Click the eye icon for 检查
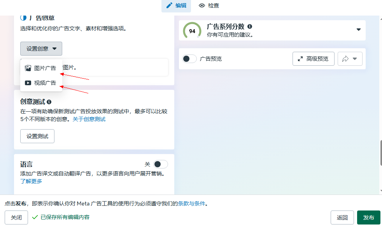The image size is (382, 228). point(202,5)
